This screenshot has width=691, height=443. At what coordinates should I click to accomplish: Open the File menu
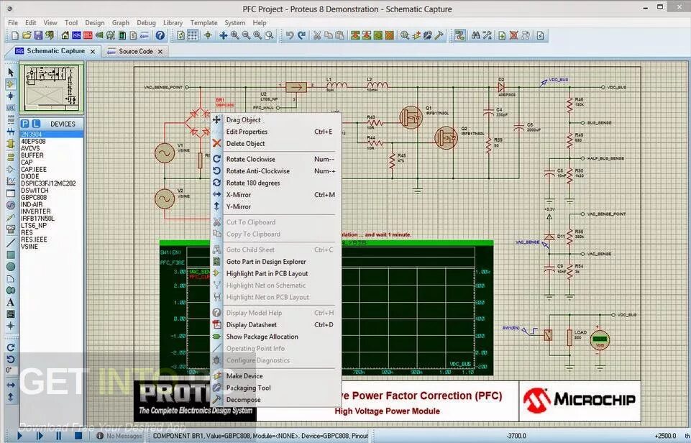click(x=13, y=22)
